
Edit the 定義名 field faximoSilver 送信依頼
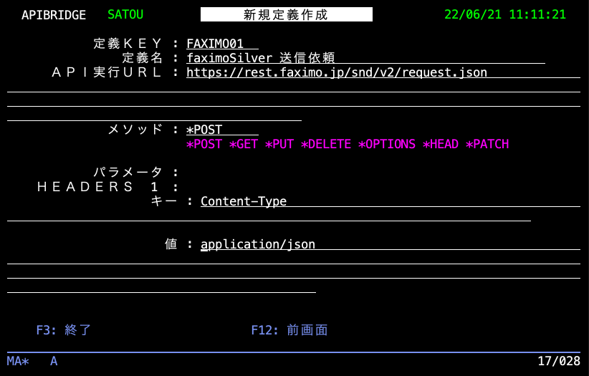point(365,58)
